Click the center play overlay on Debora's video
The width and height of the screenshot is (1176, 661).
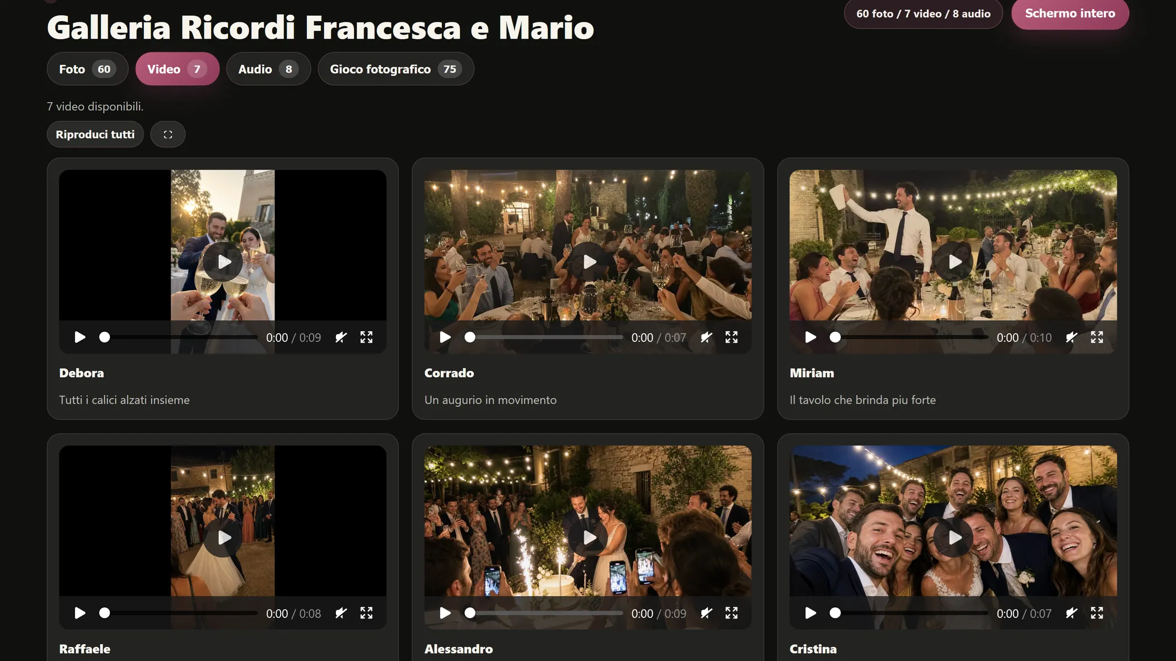click(223, 261)
